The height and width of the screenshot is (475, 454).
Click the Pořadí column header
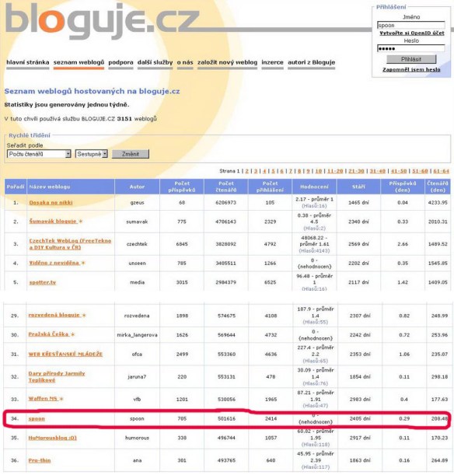[16, 187]
